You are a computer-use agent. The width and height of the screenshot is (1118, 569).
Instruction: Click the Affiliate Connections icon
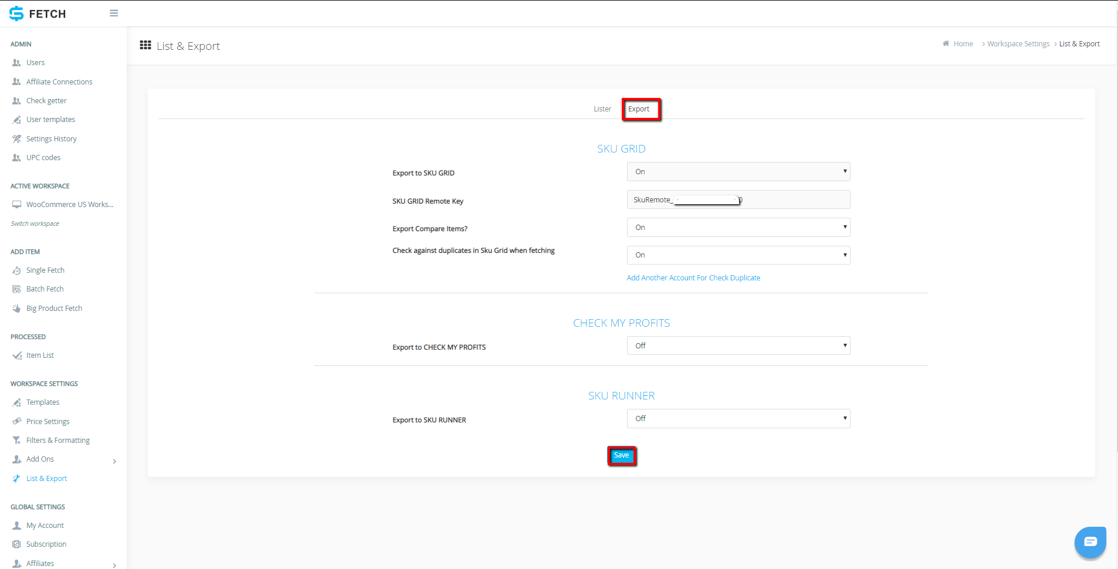coord(16,82)
